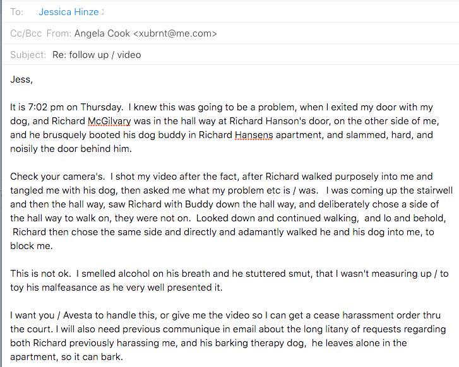459x367 pixels.
Task: Click the 'This is not ok.' sentence
Action: point(40,274)
